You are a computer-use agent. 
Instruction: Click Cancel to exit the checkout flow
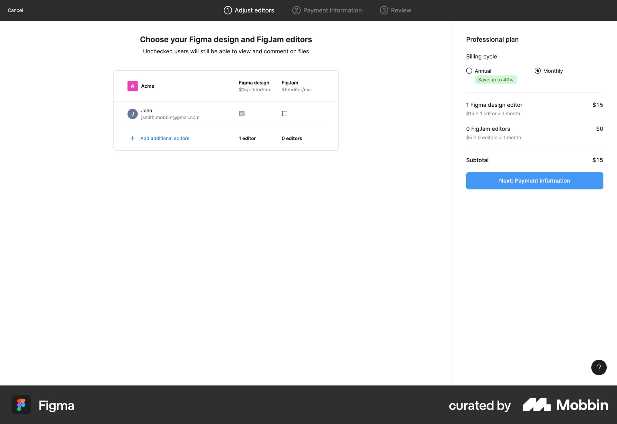(15, 10)
